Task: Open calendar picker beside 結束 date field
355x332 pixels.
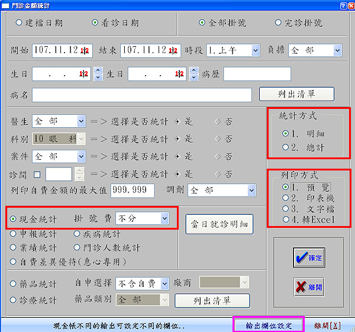Action: click(x=173, y=51)
